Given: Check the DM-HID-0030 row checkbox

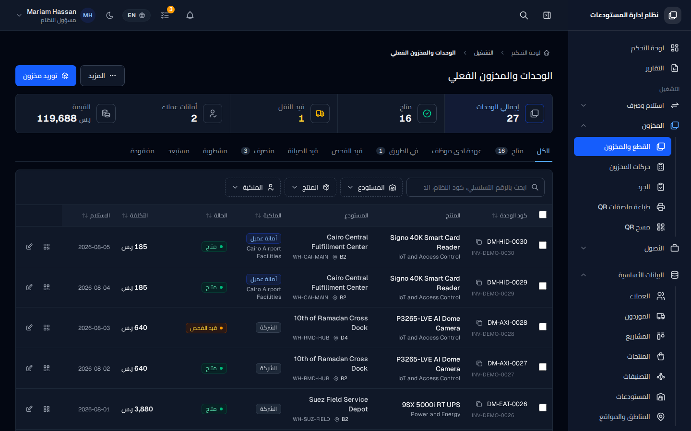Looking at the screenshot, I should click(543, 245).
